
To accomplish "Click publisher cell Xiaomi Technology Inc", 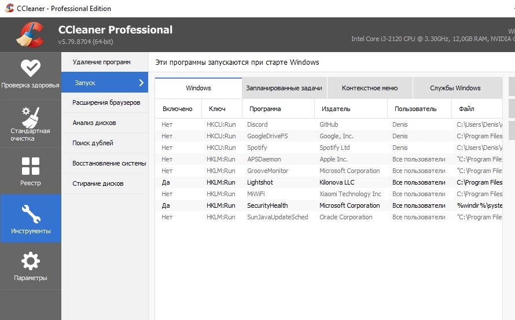I will [350, 194].
